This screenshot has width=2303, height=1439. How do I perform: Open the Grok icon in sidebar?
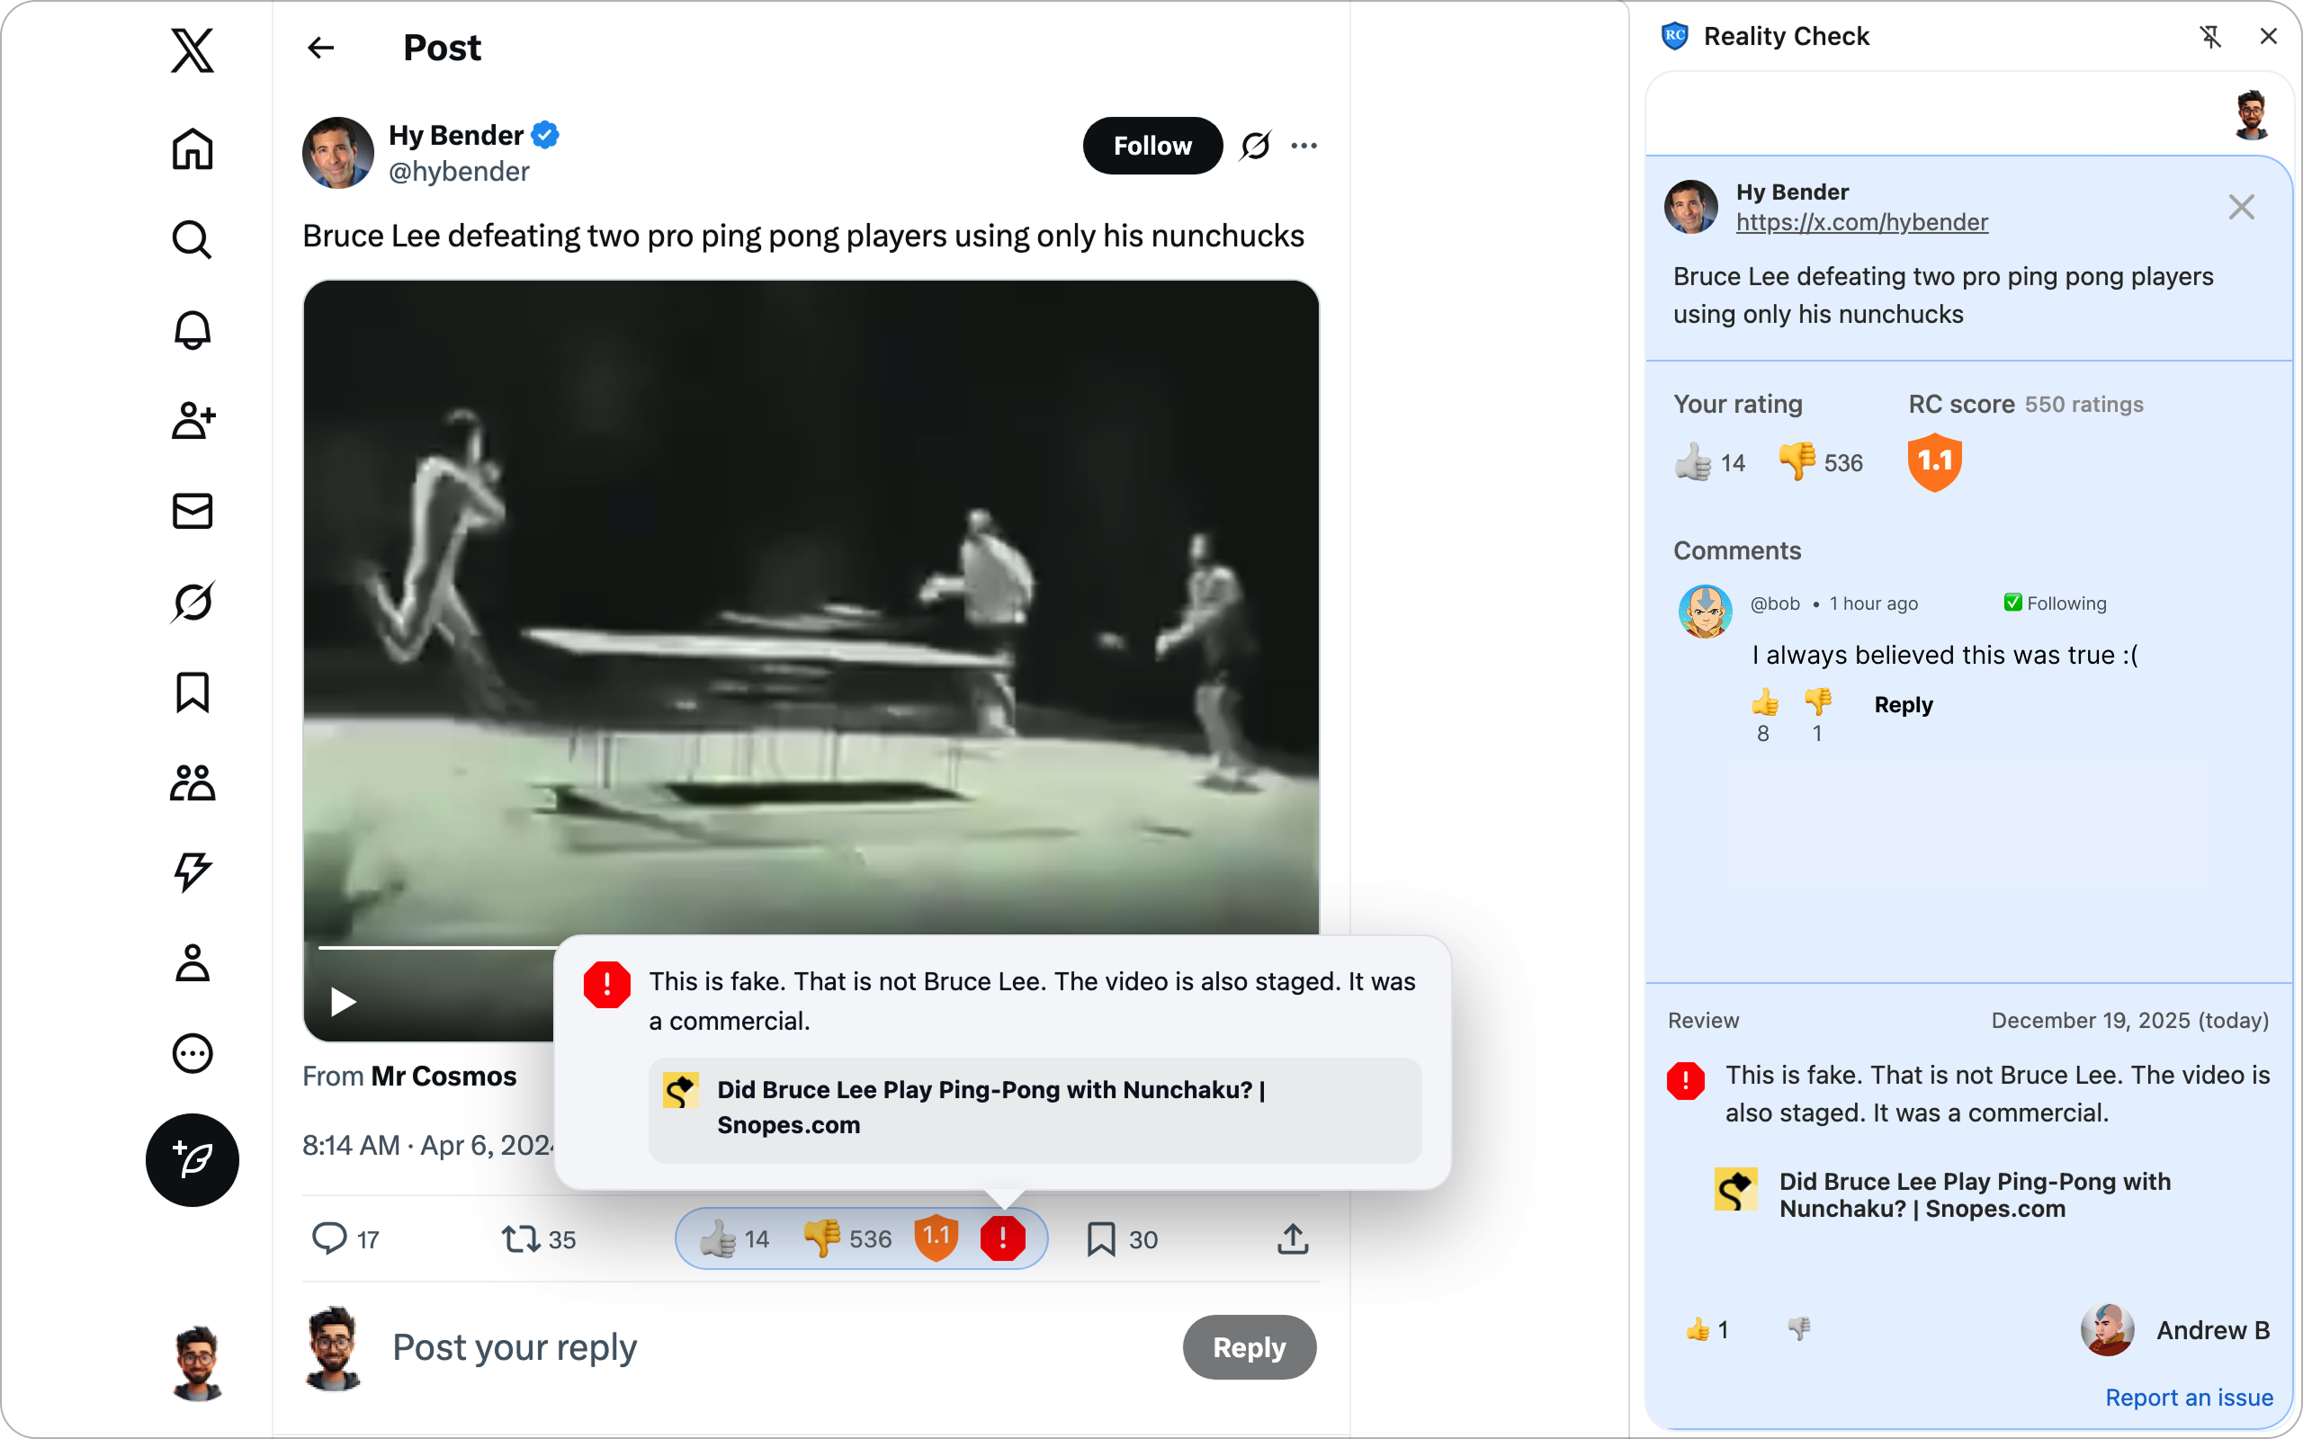193,602
